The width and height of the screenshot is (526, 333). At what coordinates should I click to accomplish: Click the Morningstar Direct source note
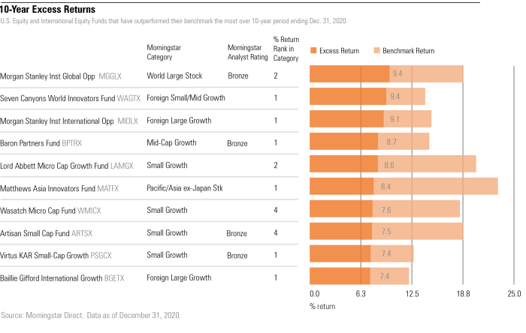[x=91, y=316]
